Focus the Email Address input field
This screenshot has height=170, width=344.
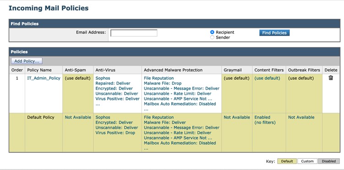(134, 33)
